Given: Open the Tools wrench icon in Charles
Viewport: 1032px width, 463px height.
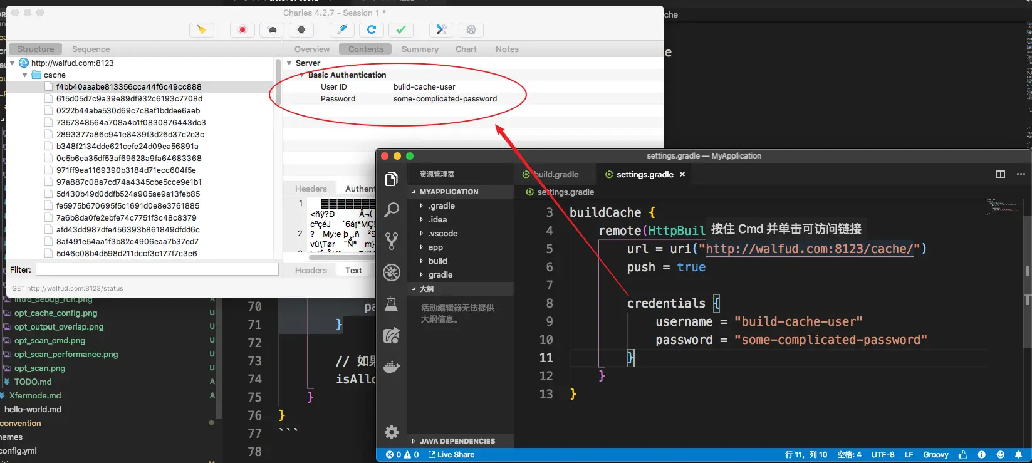Looking at the screenshot, I should point(441,29).
